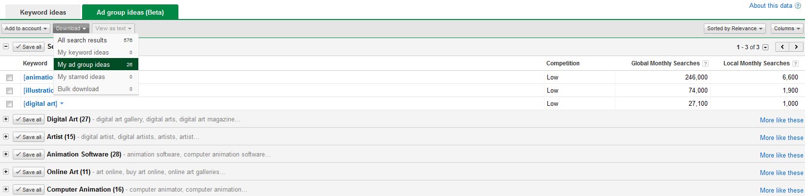Open the rows-per-page dropdown next to '1 - 3 of 3'
This screenshot has height=196, width=805.
click(765, 47)
